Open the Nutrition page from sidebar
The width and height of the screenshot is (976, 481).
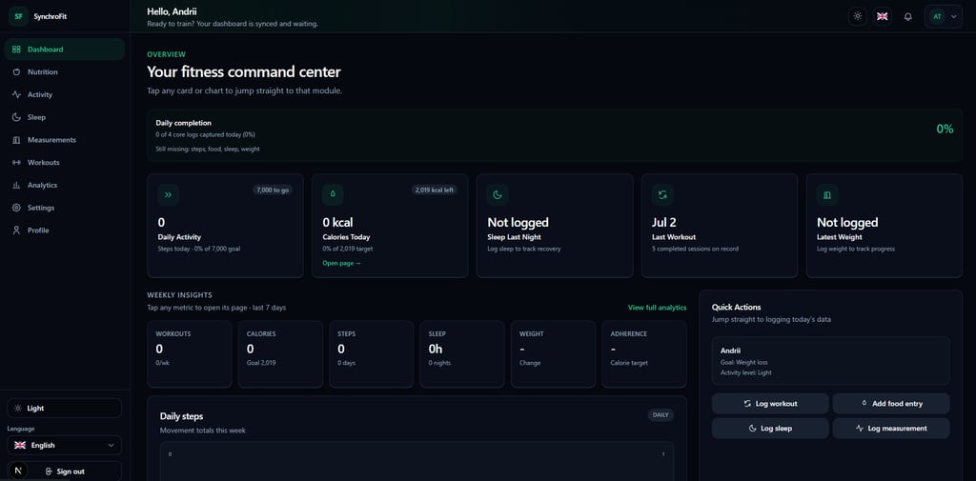coord(64,72)
